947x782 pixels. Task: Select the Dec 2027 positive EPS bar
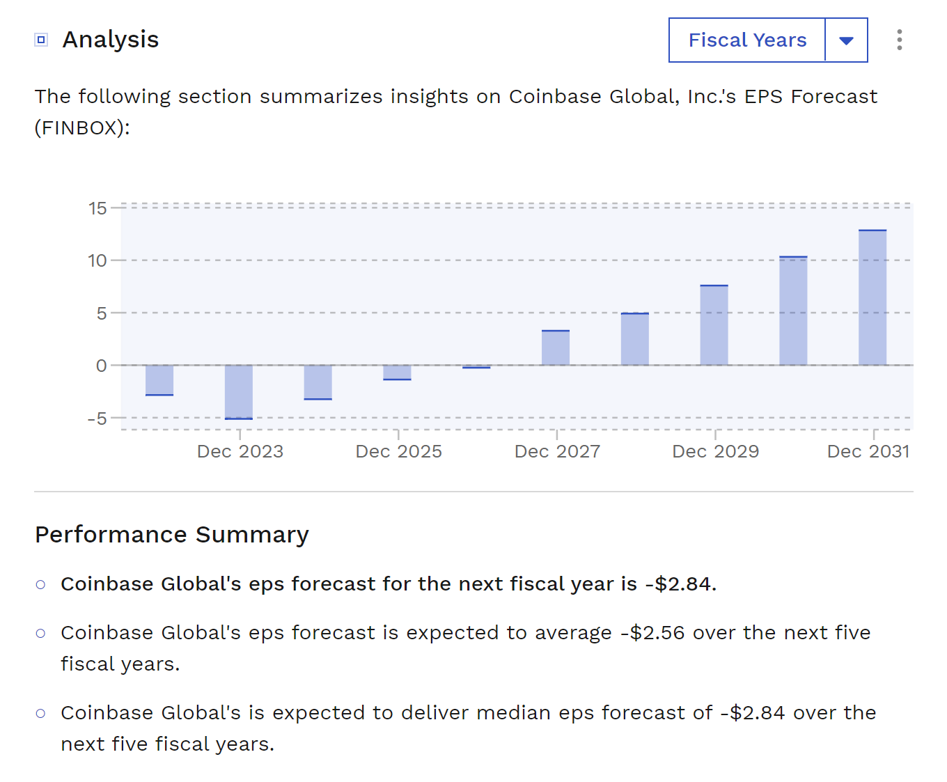click(556, 347)
